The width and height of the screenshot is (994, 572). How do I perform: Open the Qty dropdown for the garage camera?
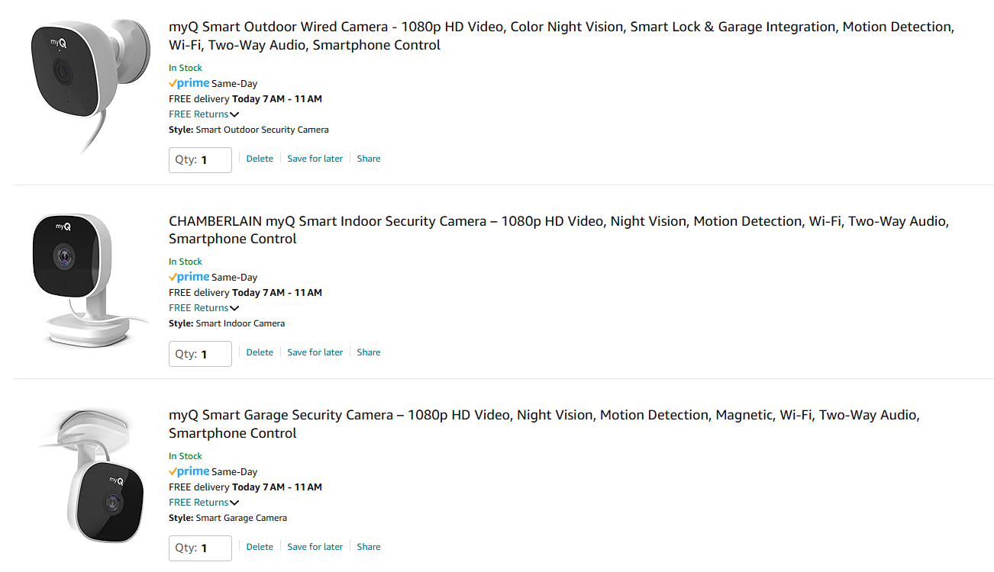200,548
